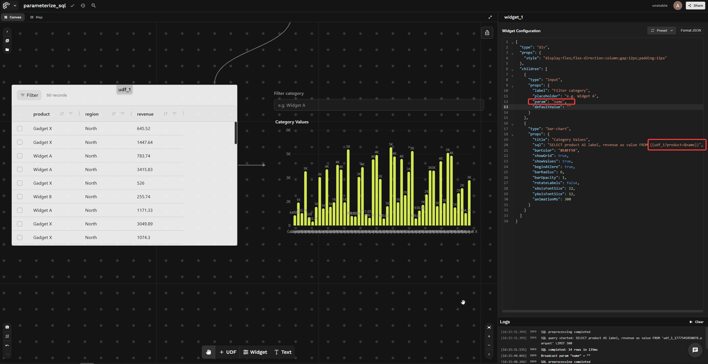This screenshot has width=708, height=364.
Task: Switch to the Canvas tab
Action: (13, 17)
